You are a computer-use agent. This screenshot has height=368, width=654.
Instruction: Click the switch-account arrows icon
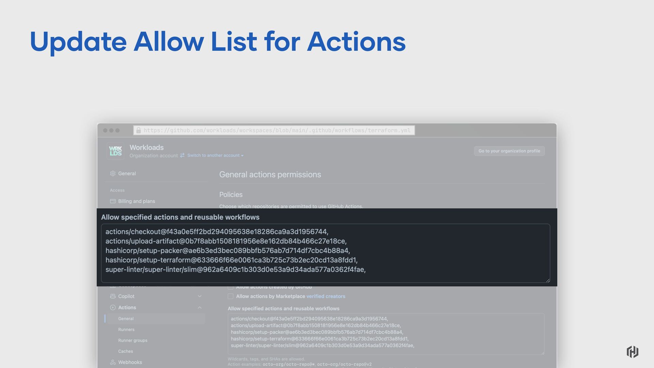(182, 155)
